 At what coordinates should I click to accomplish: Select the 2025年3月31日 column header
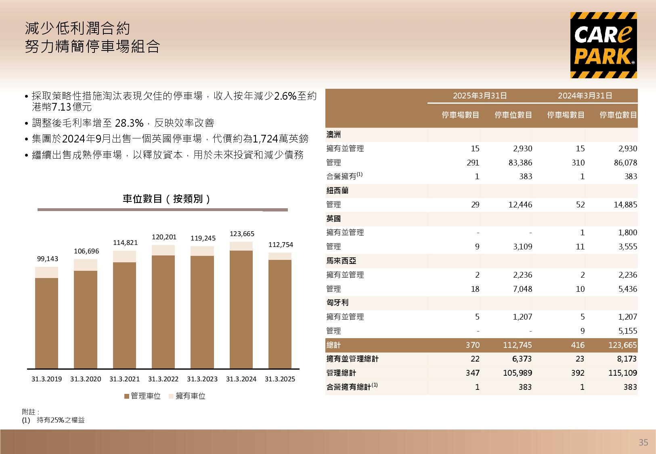(x=480, y=96)
